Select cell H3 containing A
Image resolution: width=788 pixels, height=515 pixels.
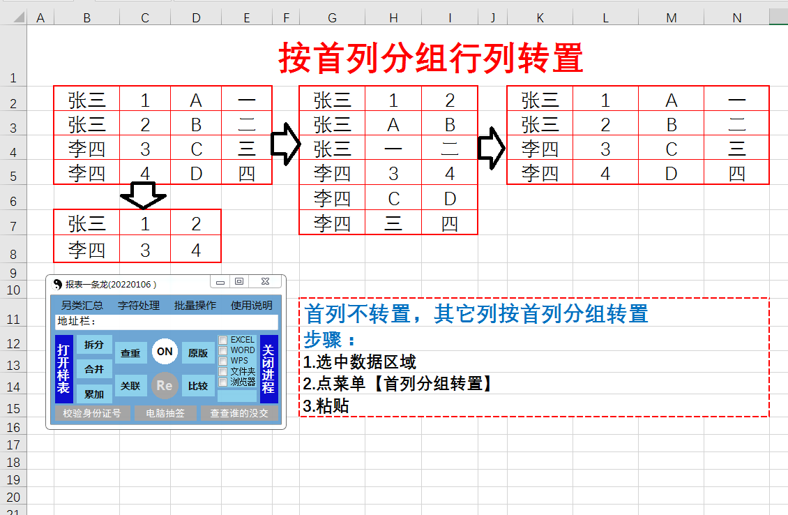click(393, 124)
